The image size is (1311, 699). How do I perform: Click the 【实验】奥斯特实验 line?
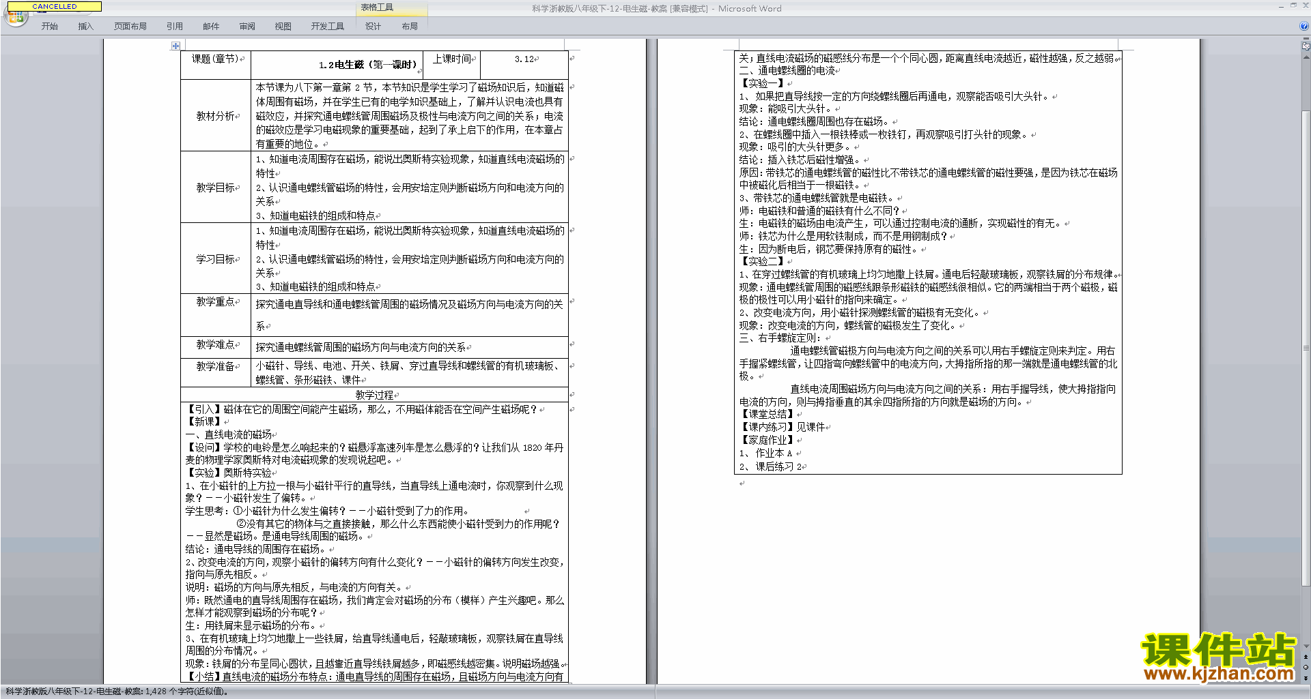click(230, 473)
